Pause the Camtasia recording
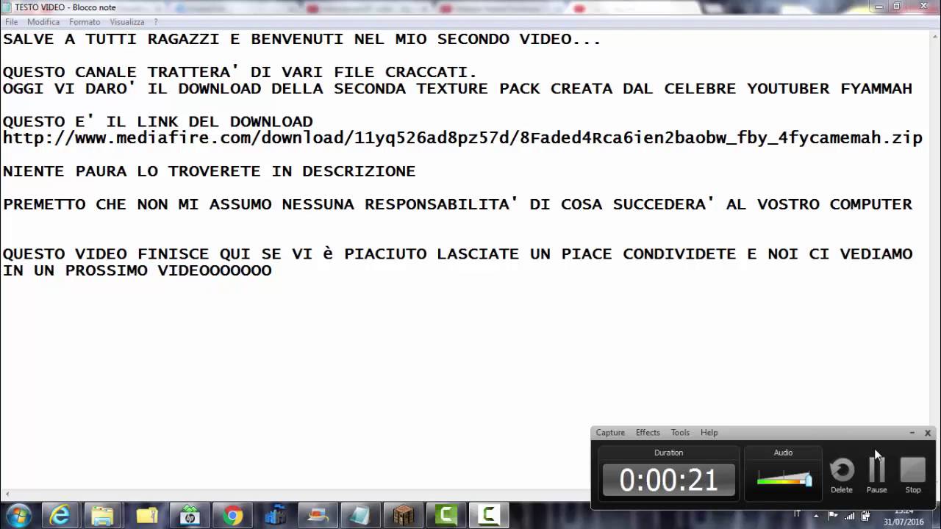 [877, 475]
